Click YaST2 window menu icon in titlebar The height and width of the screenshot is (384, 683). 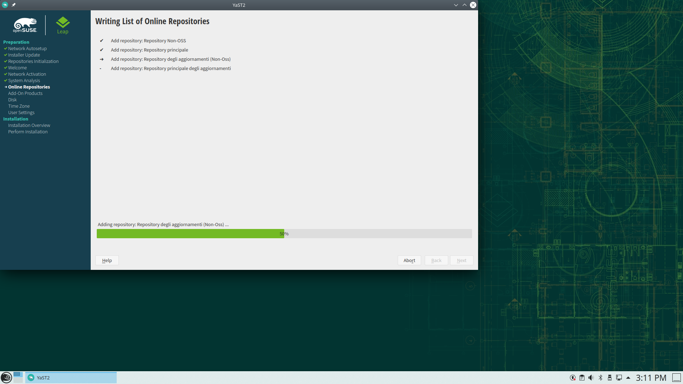point(5,5)
